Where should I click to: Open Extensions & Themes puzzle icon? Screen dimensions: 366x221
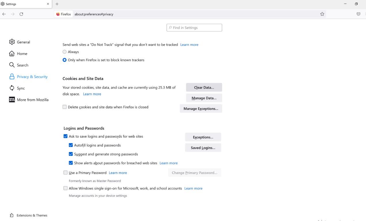[x=12, y=215]
